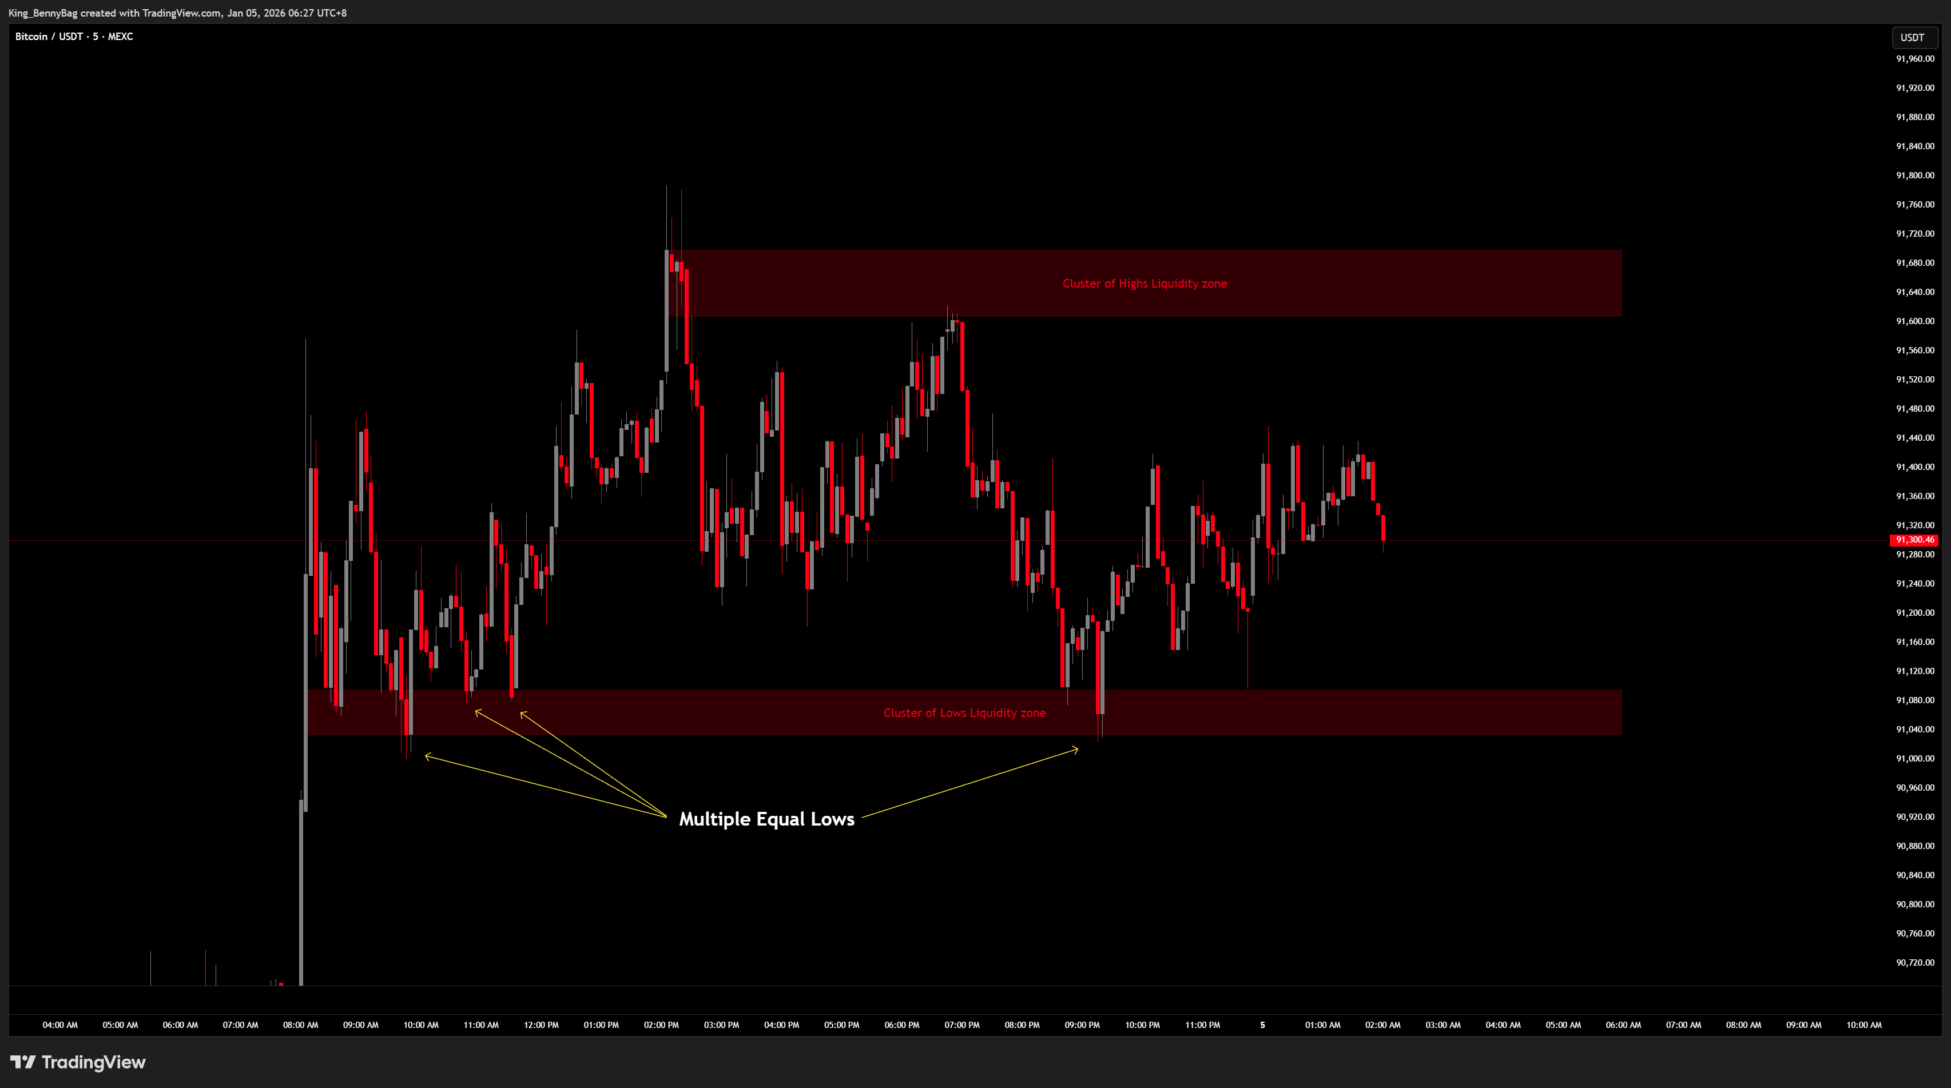
Task: Click the Bitcoin / USDT symbol title
Action: [74, 37]
